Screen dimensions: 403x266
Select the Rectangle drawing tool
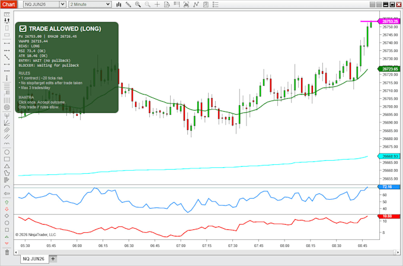pos(7,159)
